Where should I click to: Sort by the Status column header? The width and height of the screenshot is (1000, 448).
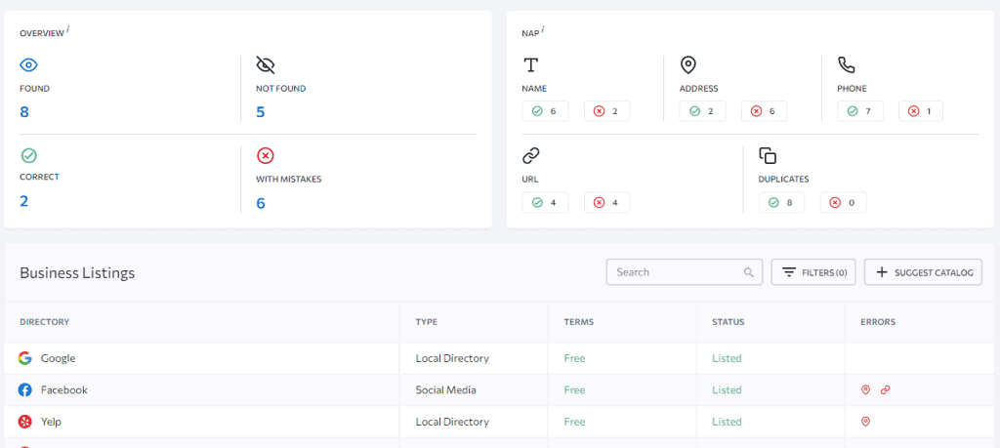[729, 322]
